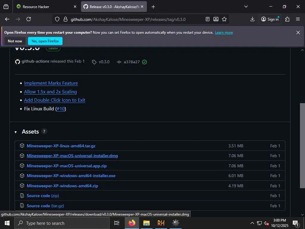
Task: Download Minesweeper-XP-macOS-universal-installer.dmg
Action: point(72,156)
